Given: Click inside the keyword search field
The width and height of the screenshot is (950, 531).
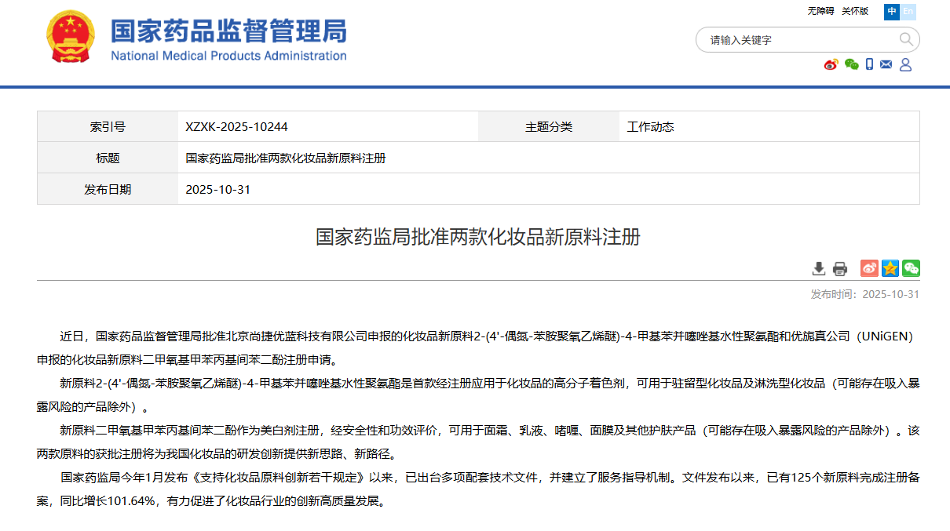Looking at the screenshot, I should tap(785, 39).
